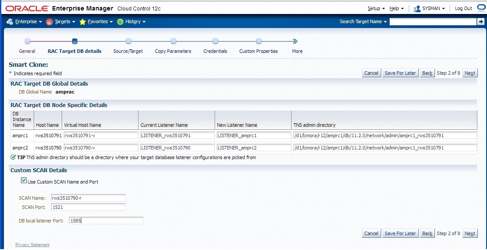Click the SCAN Name input field
This screenshot has height=250, width=487.
point(88,198)
